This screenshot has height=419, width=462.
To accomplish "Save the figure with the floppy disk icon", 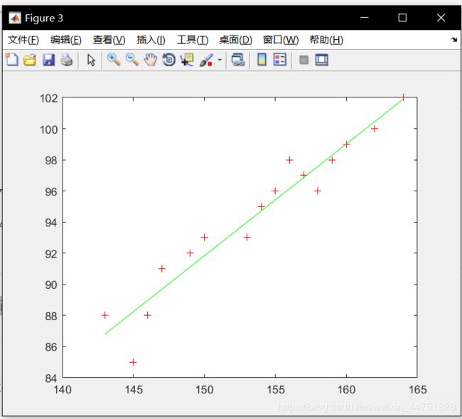I will tap(48, 60).
